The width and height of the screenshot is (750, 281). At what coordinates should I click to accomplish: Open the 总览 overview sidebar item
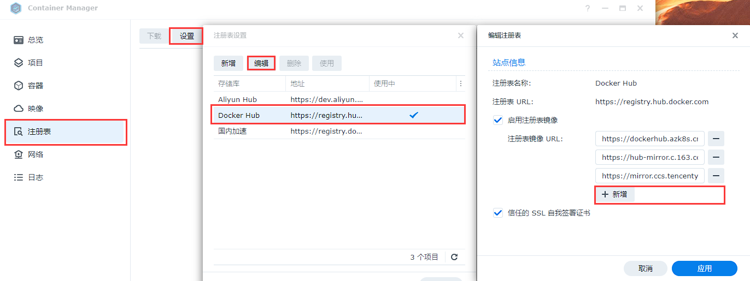pos(36,40)
